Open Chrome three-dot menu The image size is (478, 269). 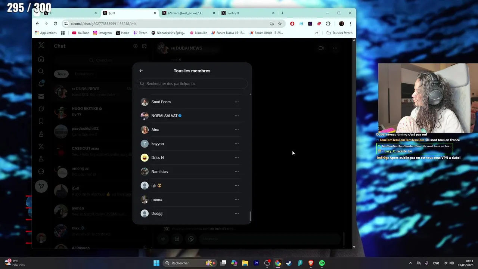click(x=350, y=24)
